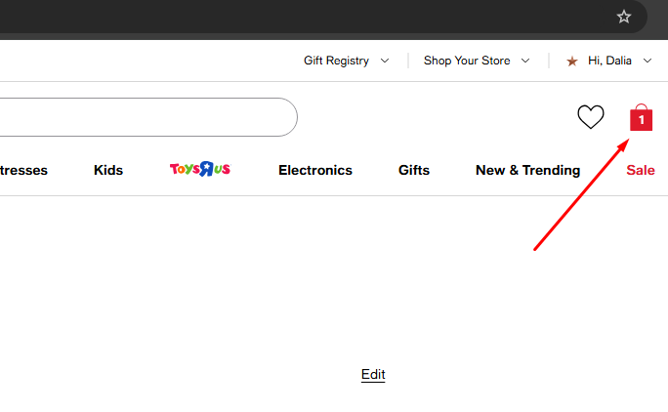Open the red Sale category
Image resolution: width=668 pixels, height=412 pixels.
(x=641, y=170)
